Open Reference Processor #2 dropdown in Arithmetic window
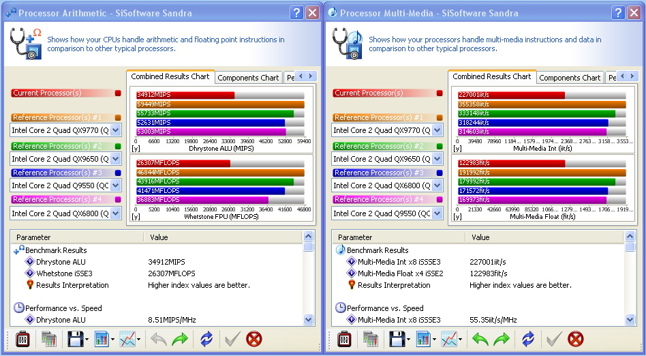The height and width of the screenshot is (356, 646). point(116,159)
